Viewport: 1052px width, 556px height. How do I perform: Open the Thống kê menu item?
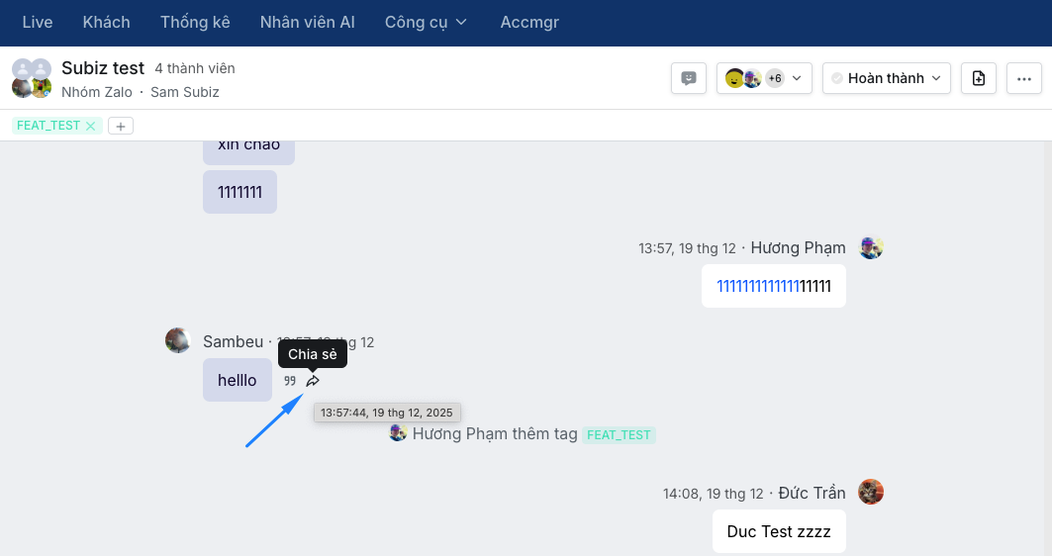(195, 22)
